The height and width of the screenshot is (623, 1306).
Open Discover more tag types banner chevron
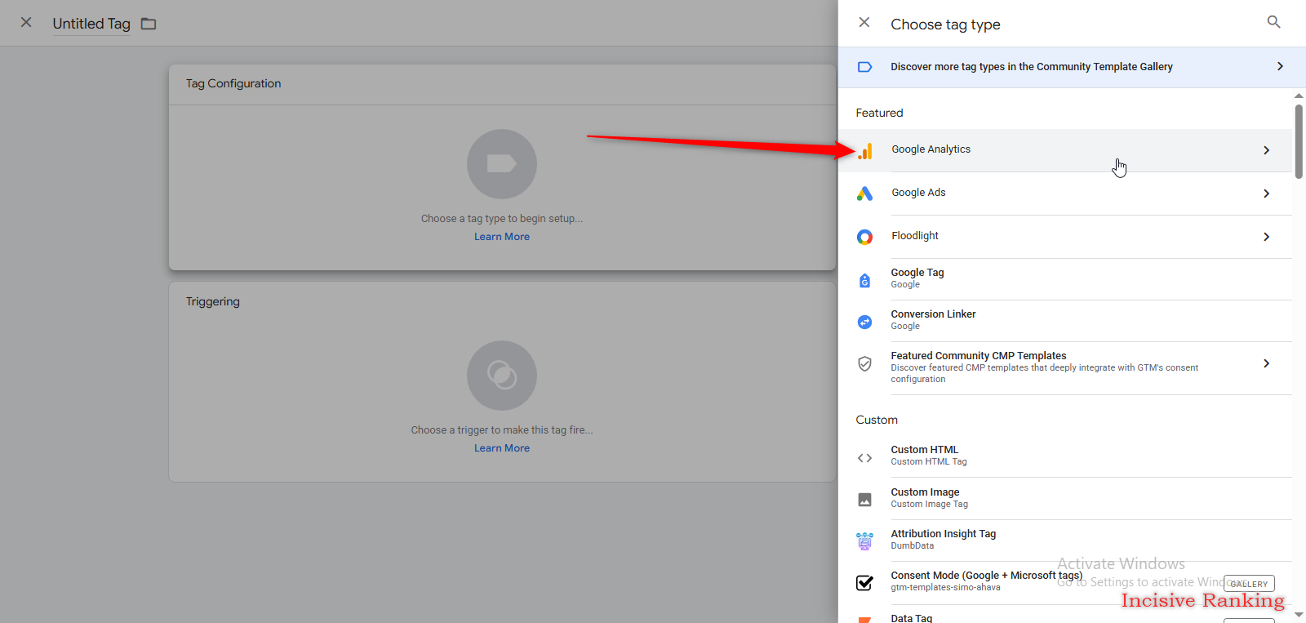pos(1280,66)
